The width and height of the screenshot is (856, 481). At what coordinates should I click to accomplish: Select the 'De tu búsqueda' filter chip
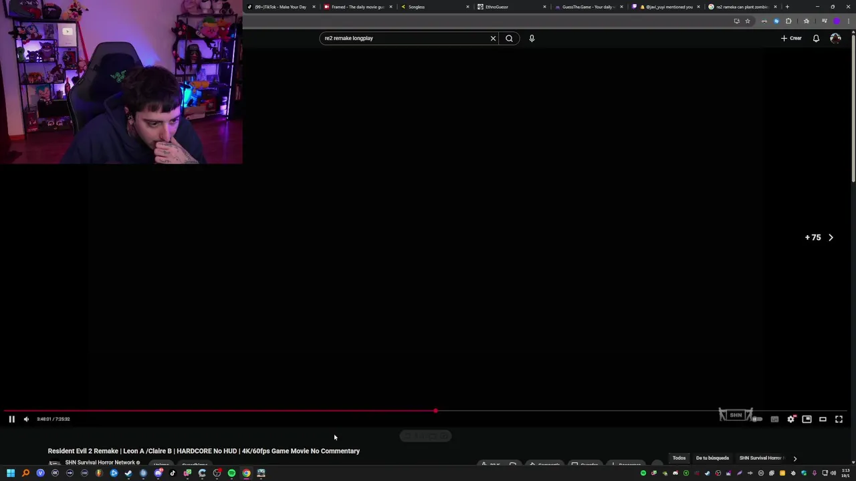[x=712, y=458]
